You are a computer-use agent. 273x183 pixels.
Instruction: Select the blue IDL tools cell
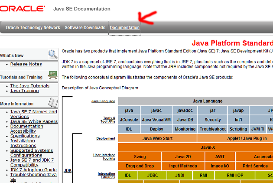(x=129, y=129)
